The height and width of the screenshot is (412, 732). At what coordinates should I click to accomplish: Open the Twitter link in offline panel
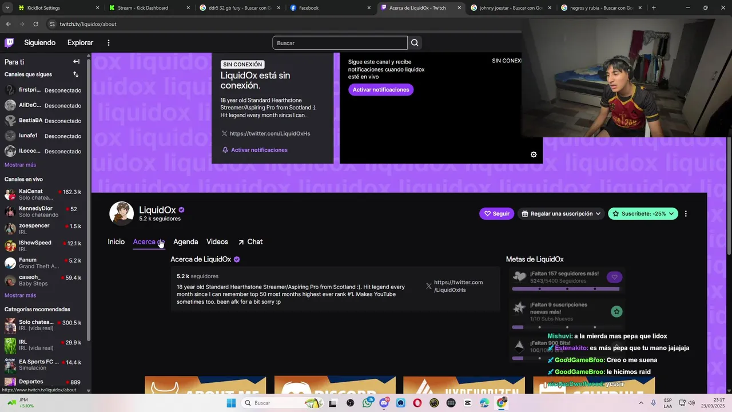tap(266, 133)
